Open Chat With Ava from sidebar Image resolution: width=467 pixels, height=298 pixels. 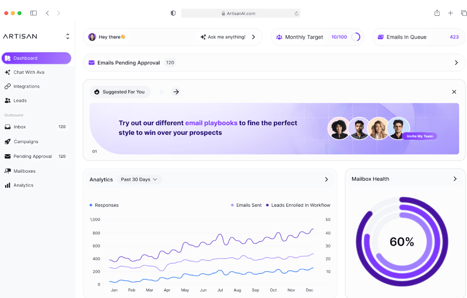(29, 72)
